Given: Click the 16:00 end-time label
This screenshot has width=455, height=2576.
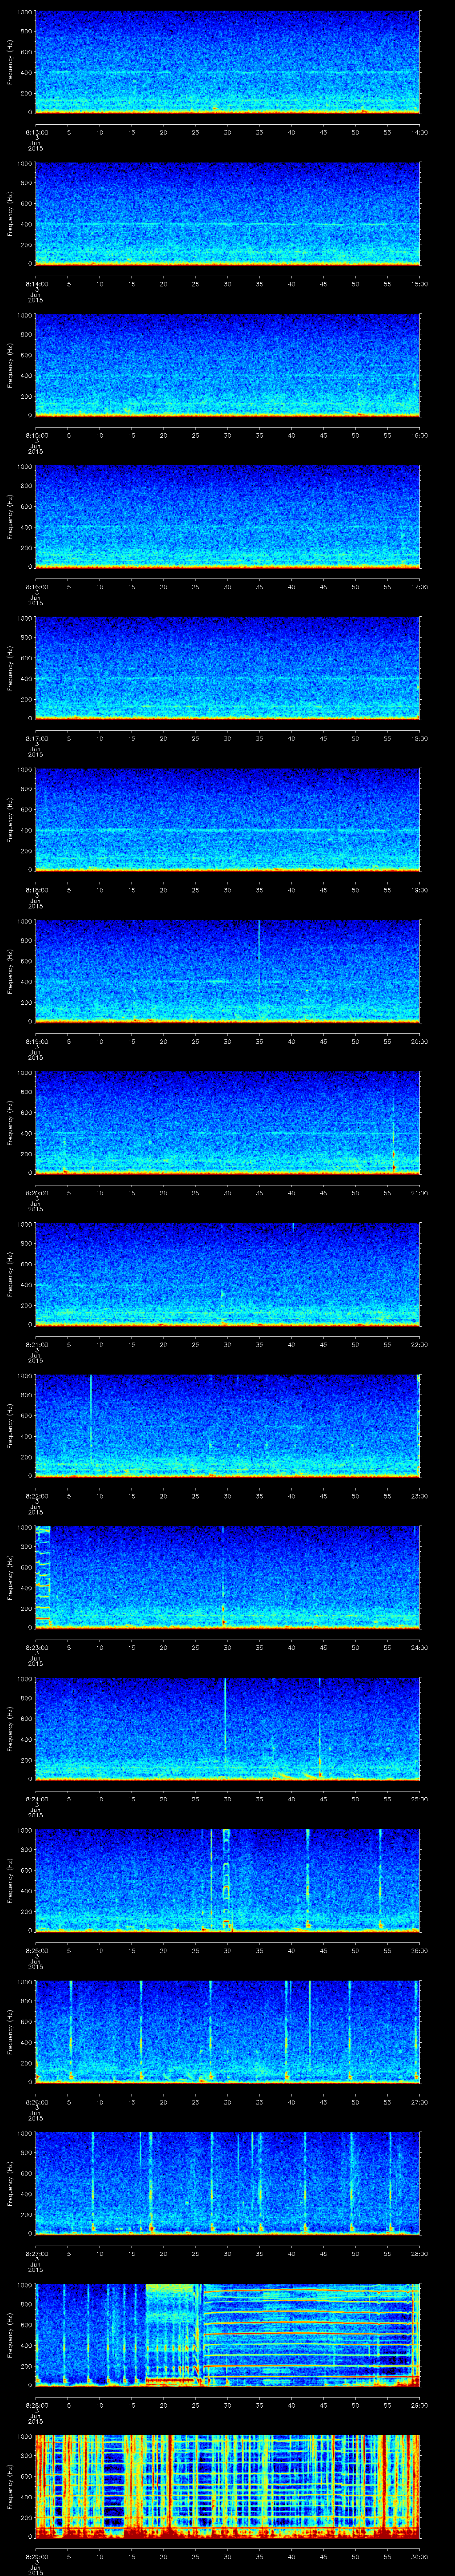Looking at the screenshot, I should click(419, 434).
